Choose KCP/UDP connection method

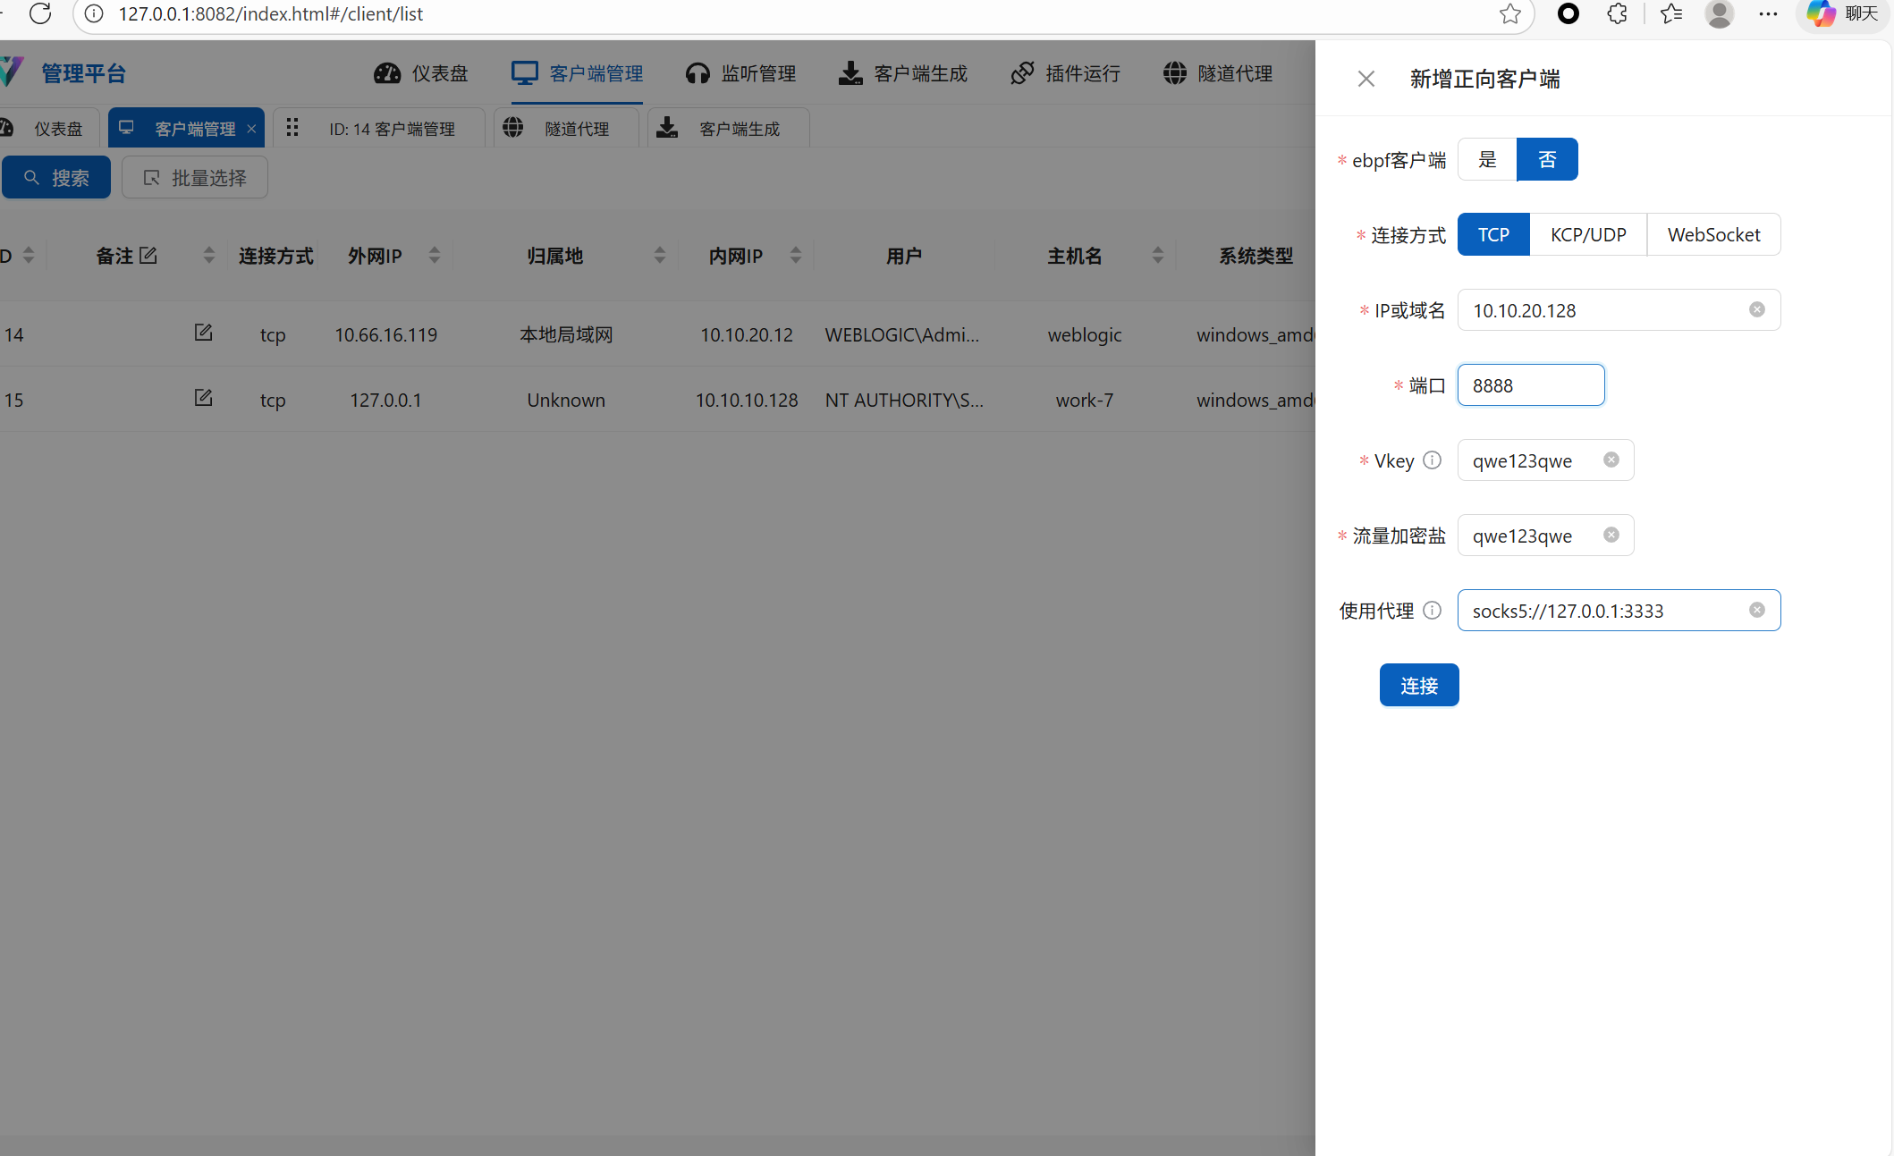[1587, 234]
